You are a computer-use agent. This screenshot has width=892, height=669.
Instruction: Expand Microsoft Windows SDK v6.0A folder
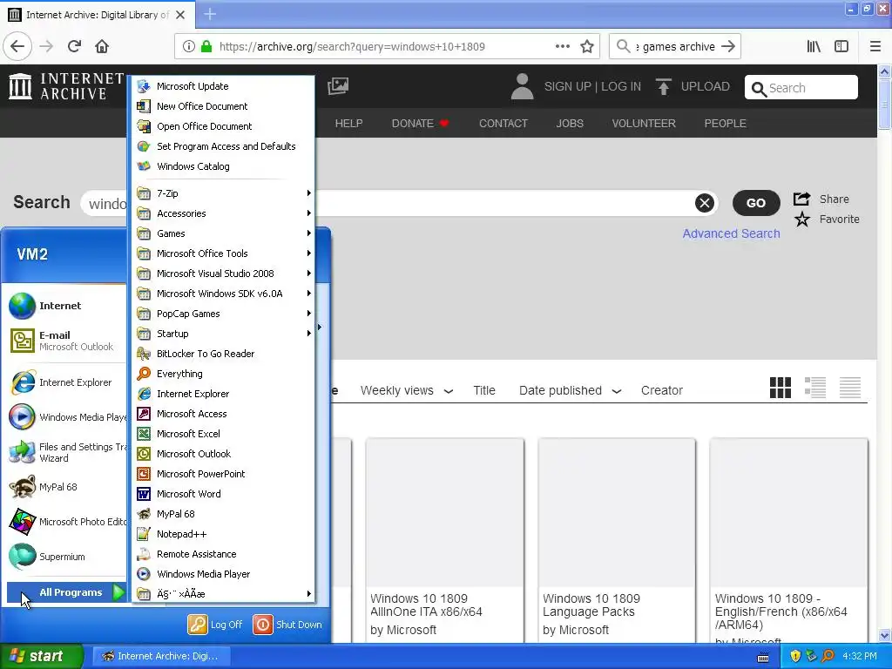tap(223, 294)
